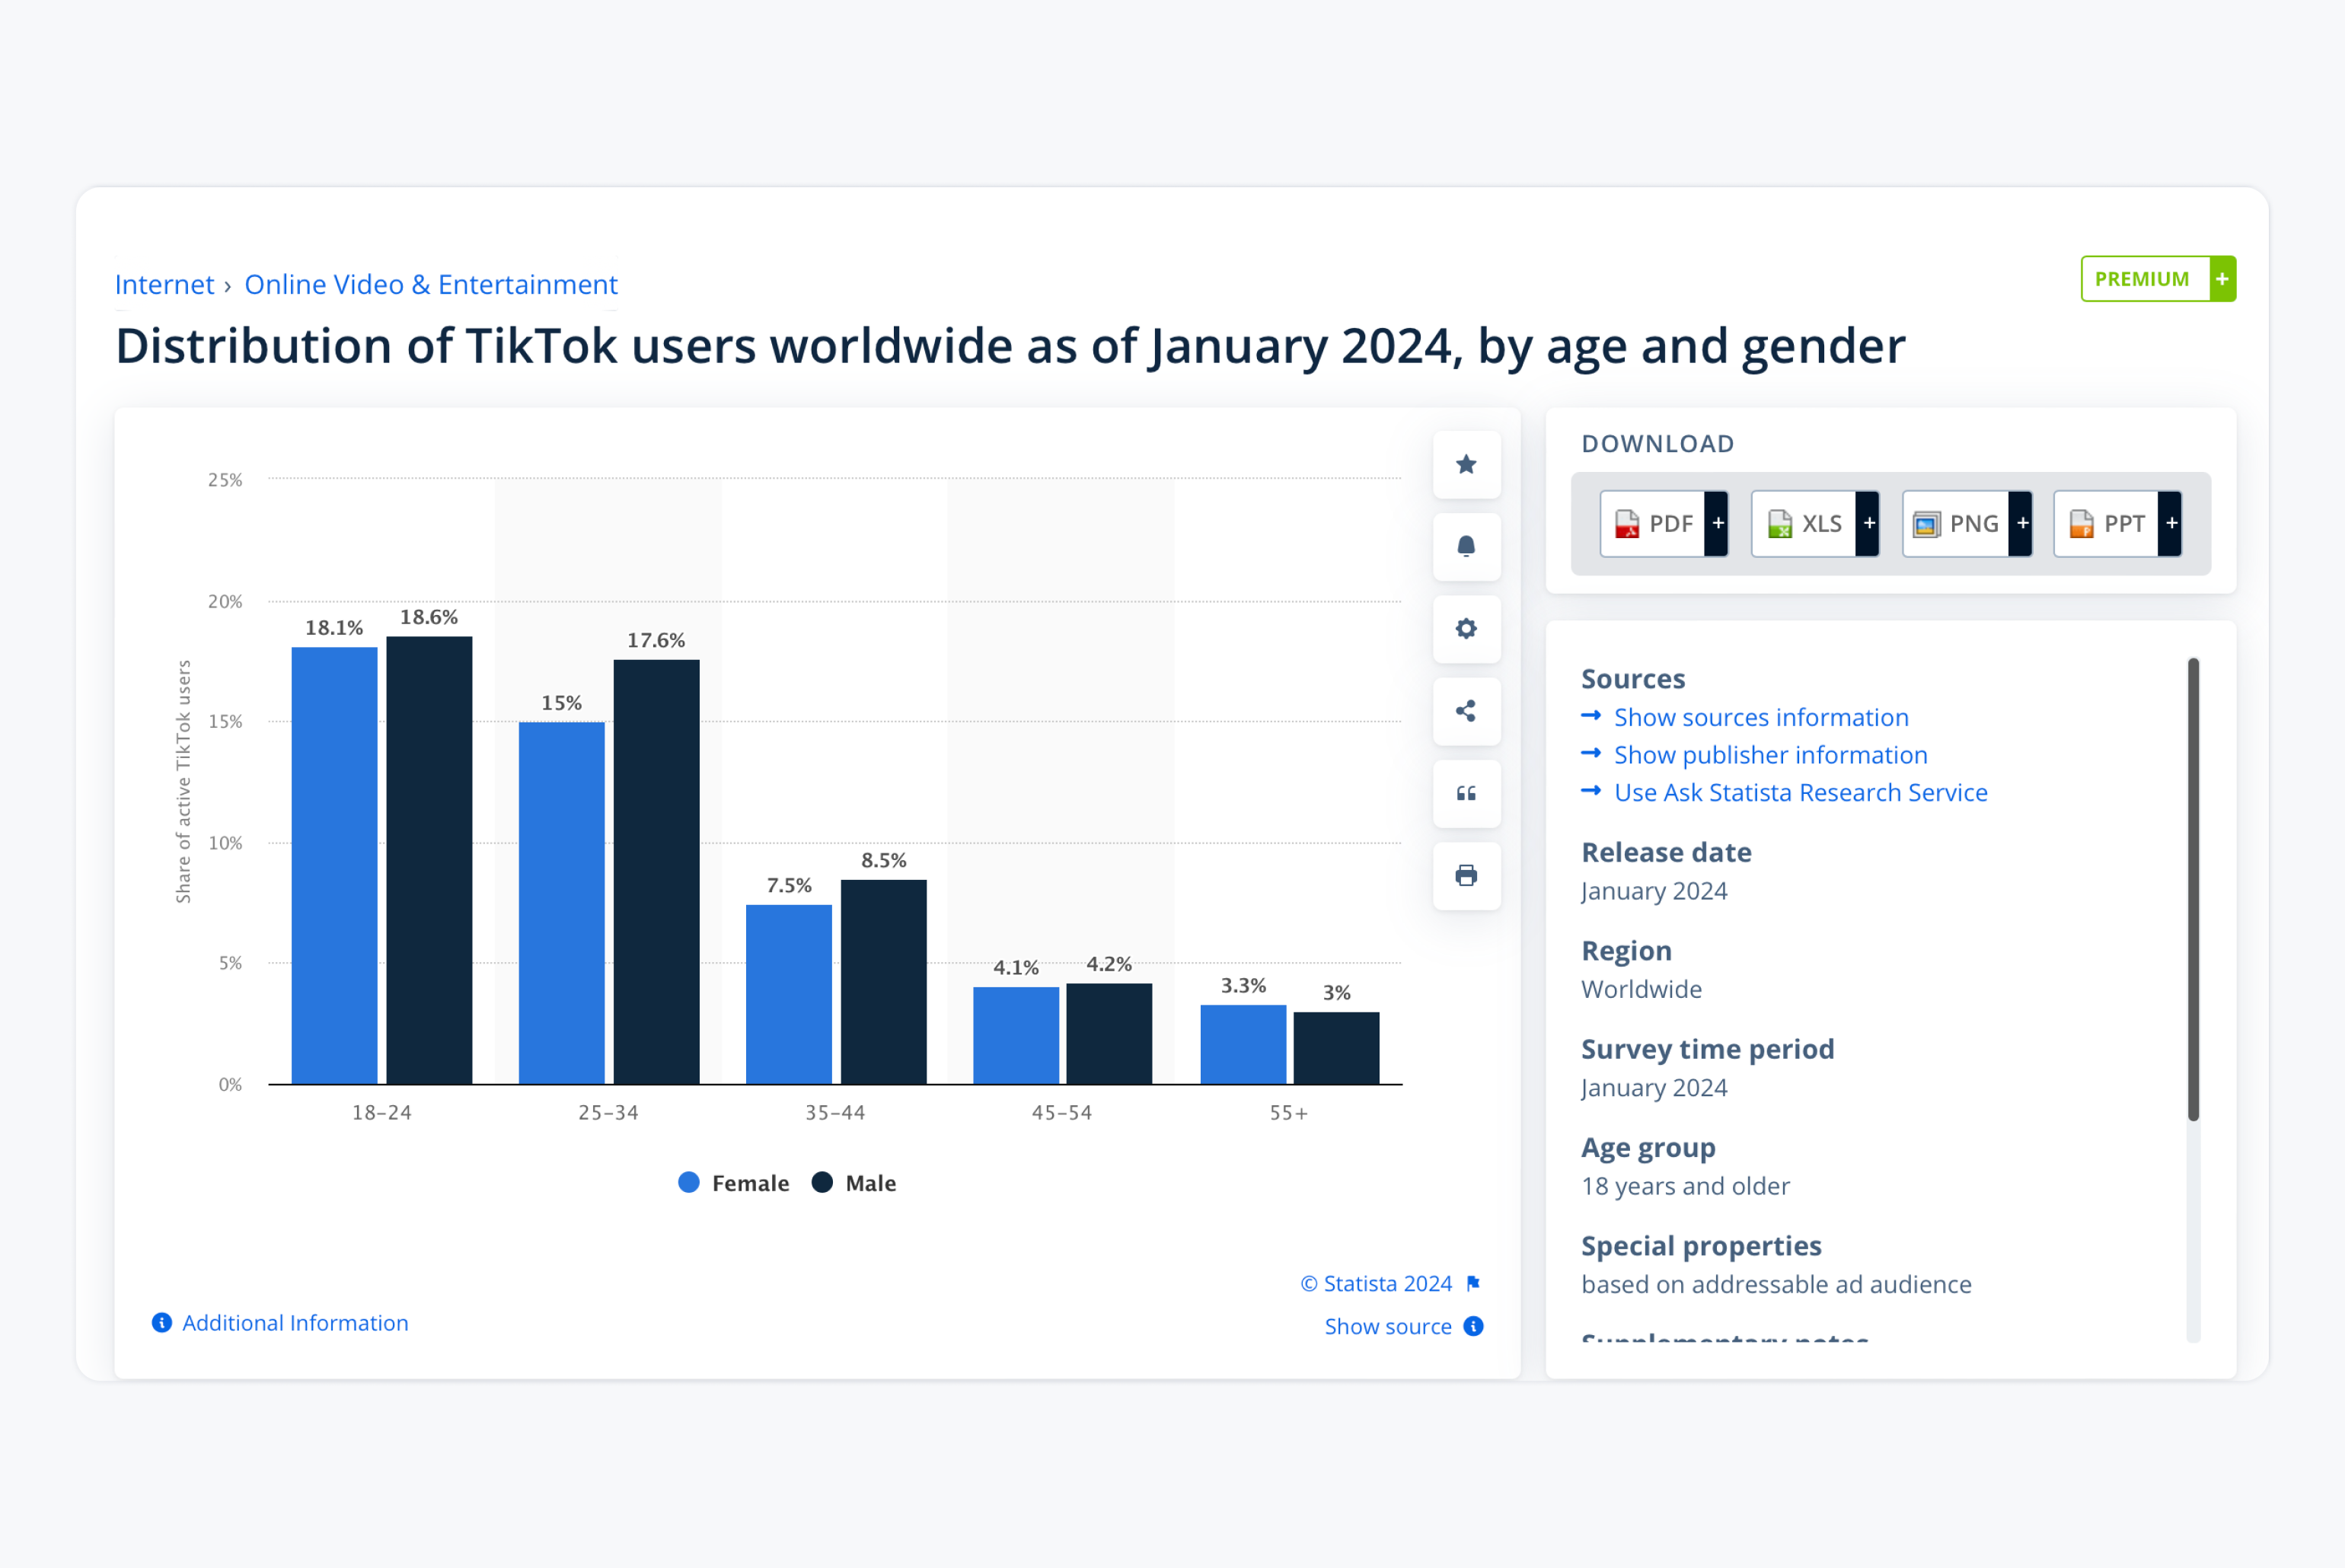The image size is (2345, 1568).
Task: Click the flag icon beside Statista 2024
Action: click(1473, 1283)
